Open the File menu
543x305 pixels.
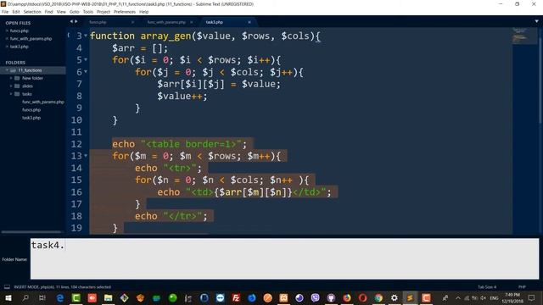(x=5, y=12)
